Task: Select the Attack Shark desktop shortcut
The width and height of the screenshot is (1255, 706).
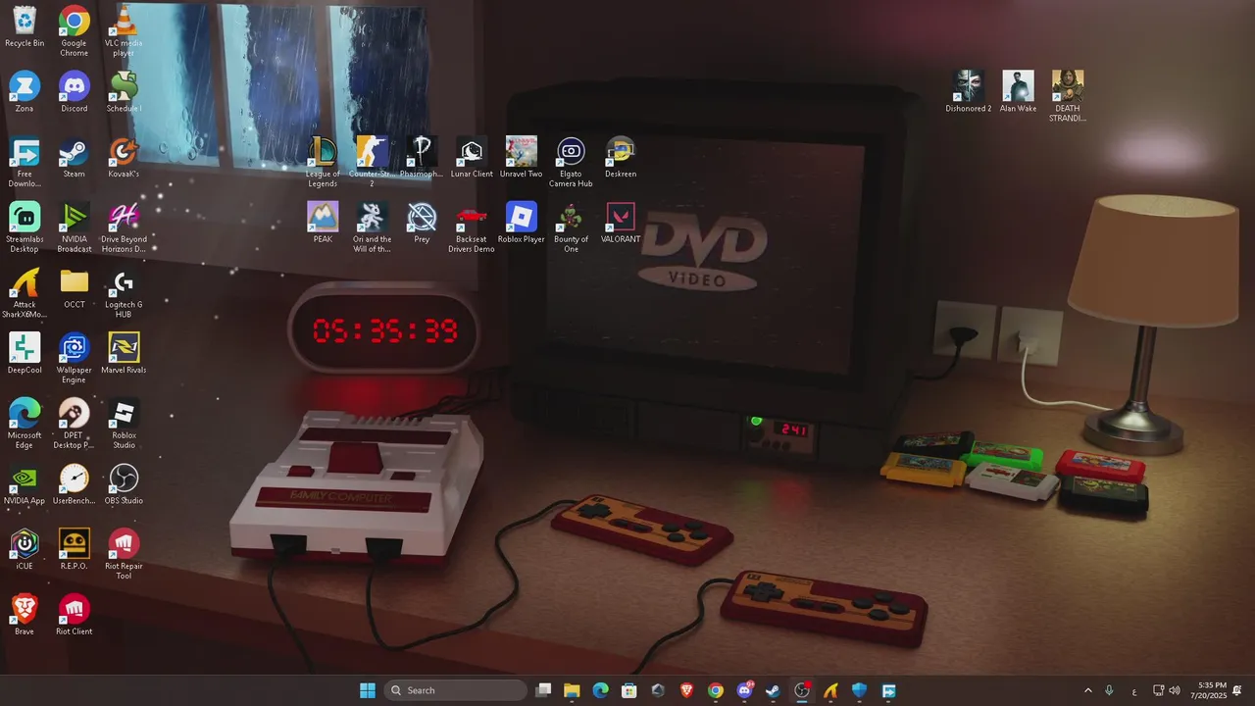Action: 25,293
